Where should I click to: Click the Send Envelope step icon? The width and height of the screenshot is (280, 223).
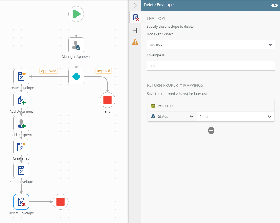pos(21,170)
